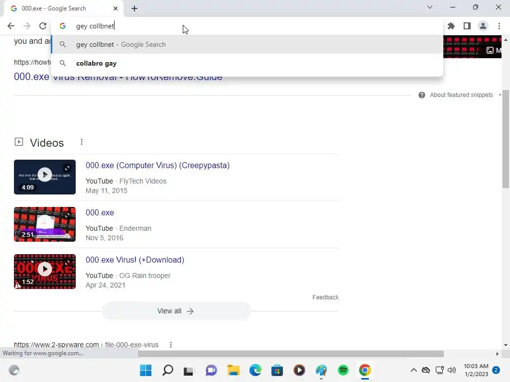Click the Feedback link under videos

(326, 297)
